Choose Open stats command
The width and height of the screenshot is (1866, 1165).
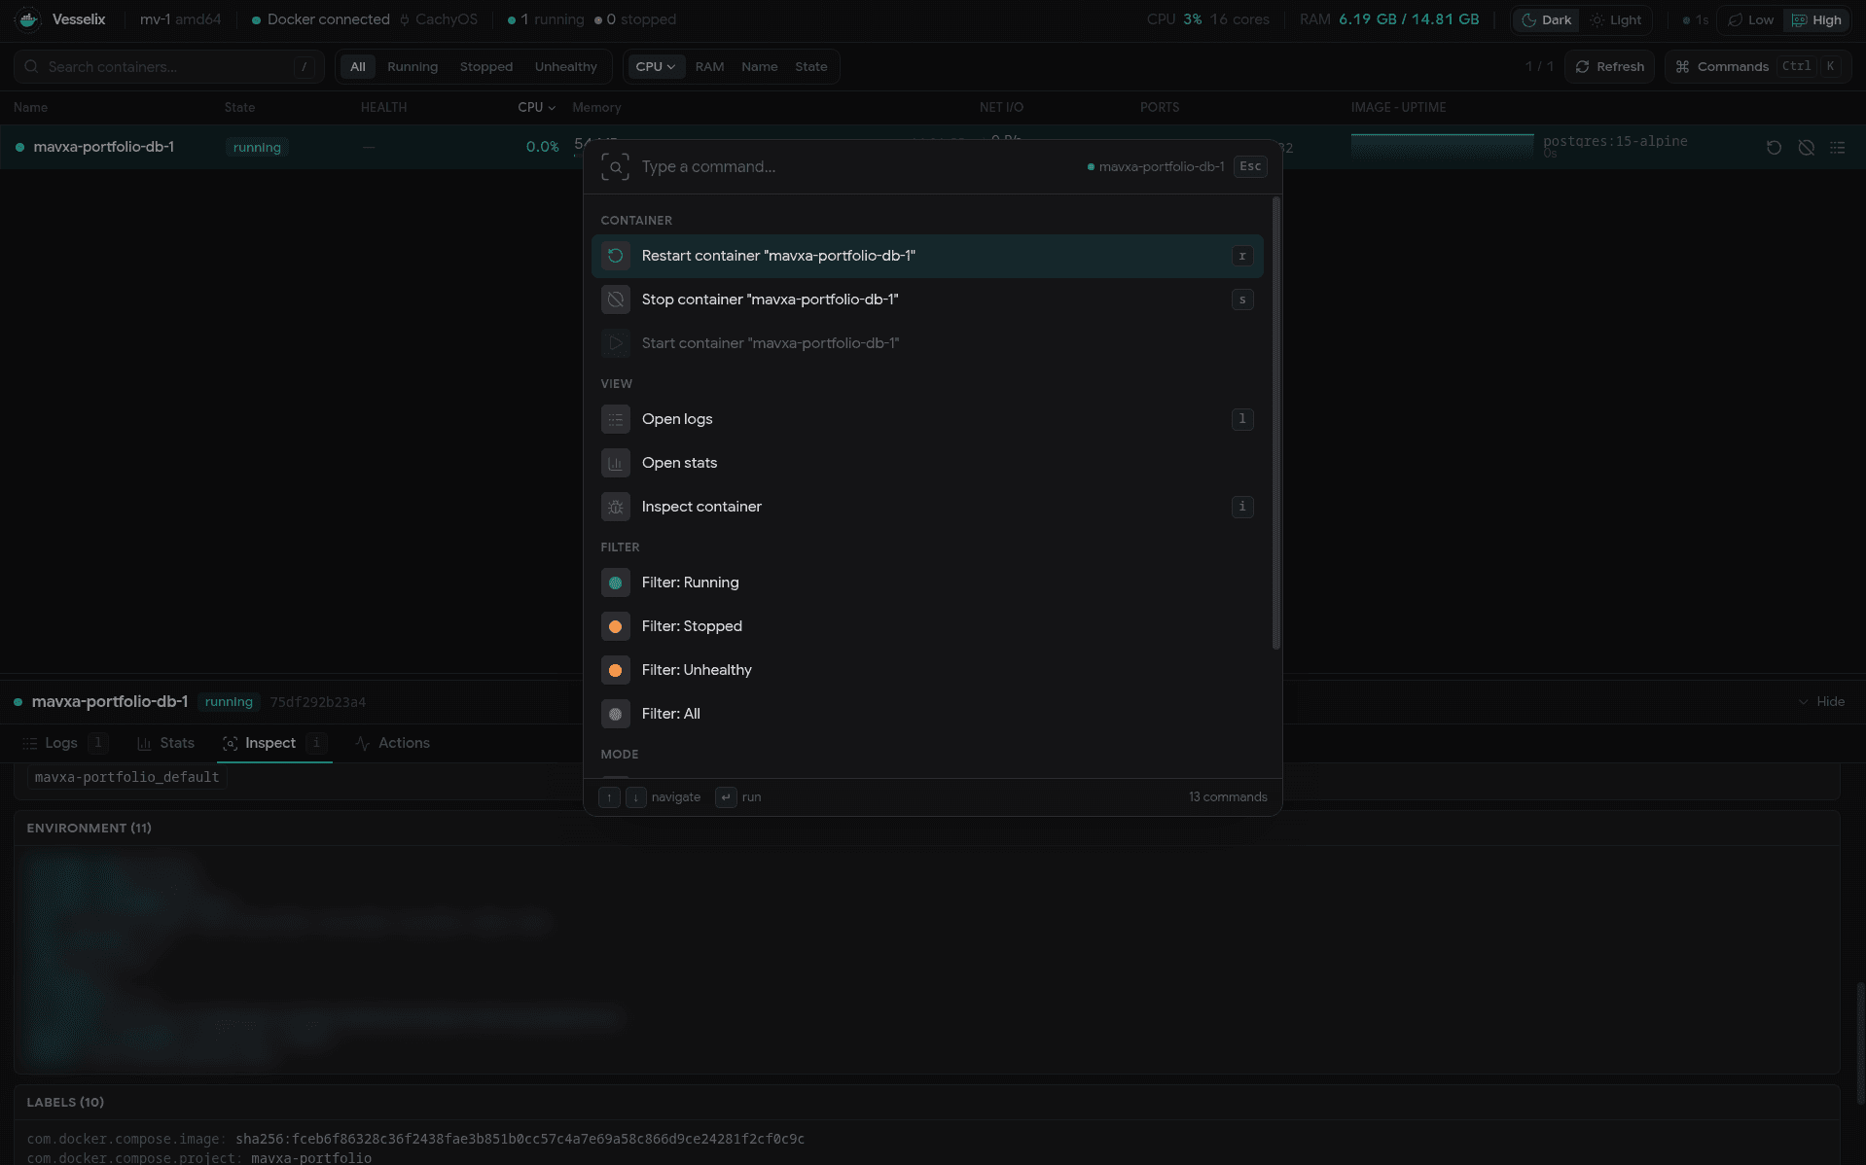[927, 463]
